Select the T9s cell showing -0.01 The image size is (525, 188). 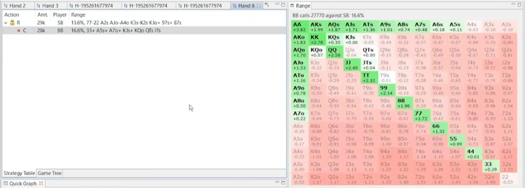click(x=387, y=78)
